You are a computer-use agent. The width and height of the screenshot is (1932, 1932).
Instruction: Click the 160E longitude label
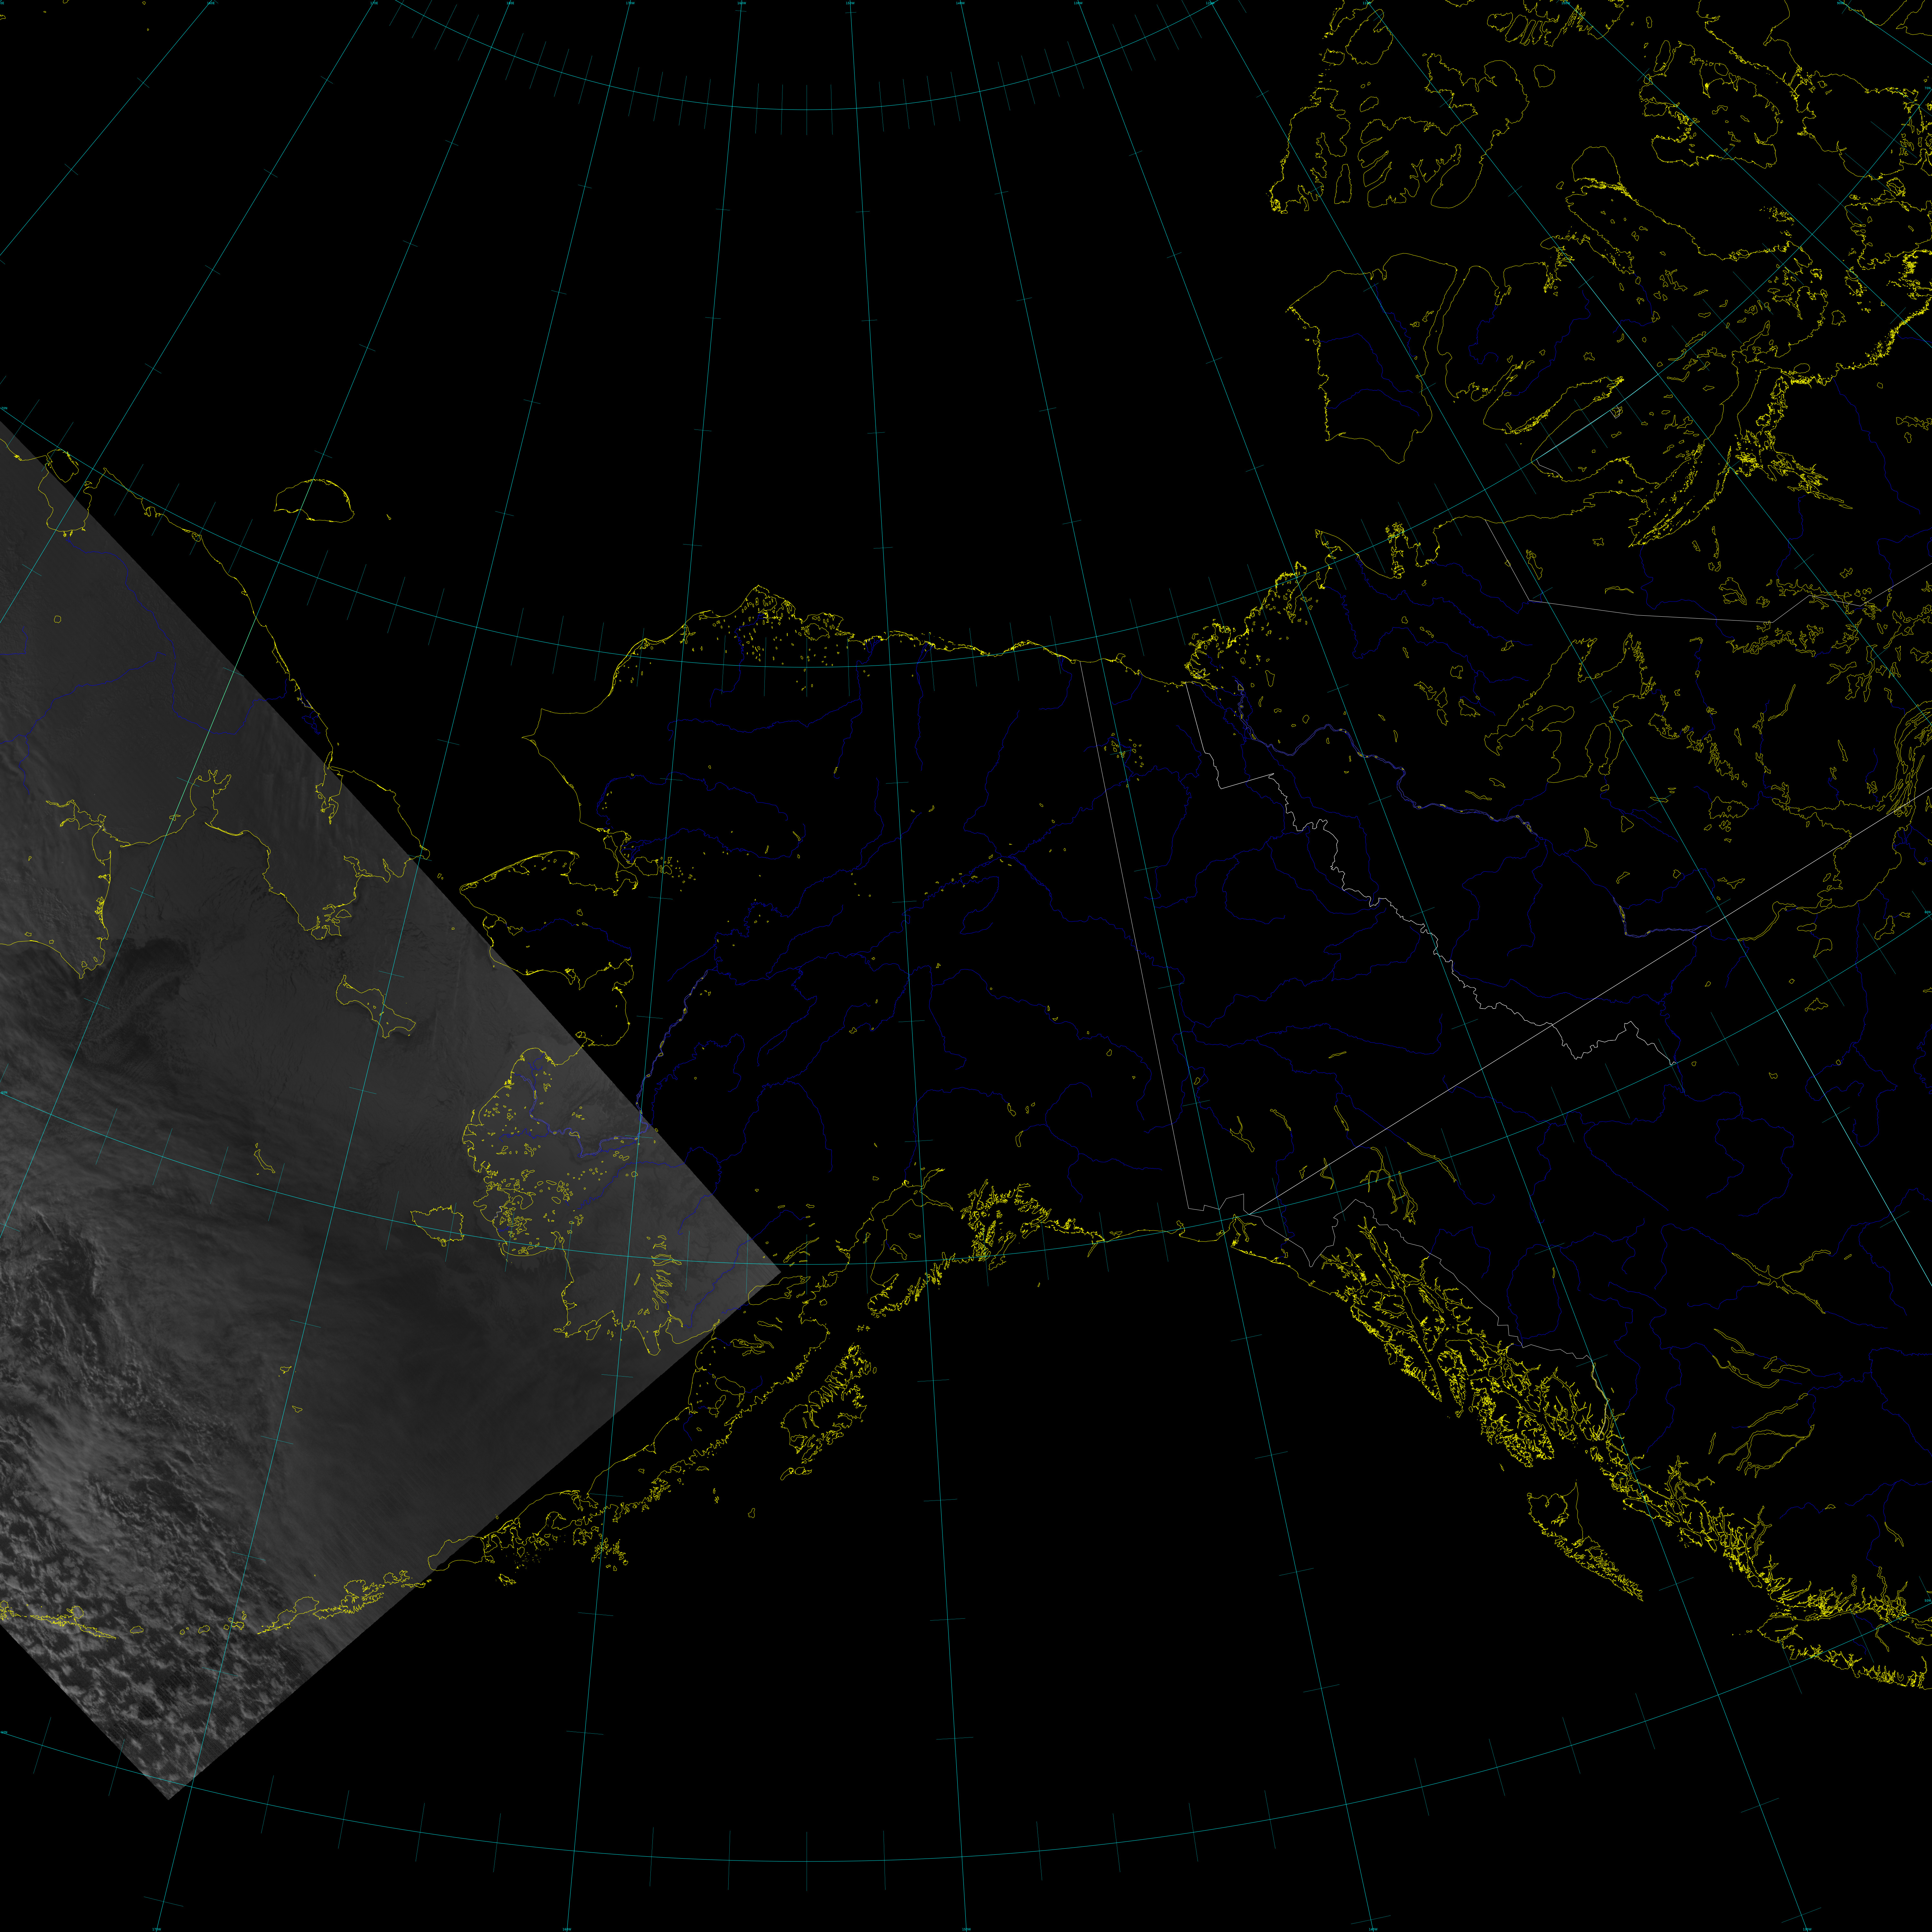click(211, 3)
